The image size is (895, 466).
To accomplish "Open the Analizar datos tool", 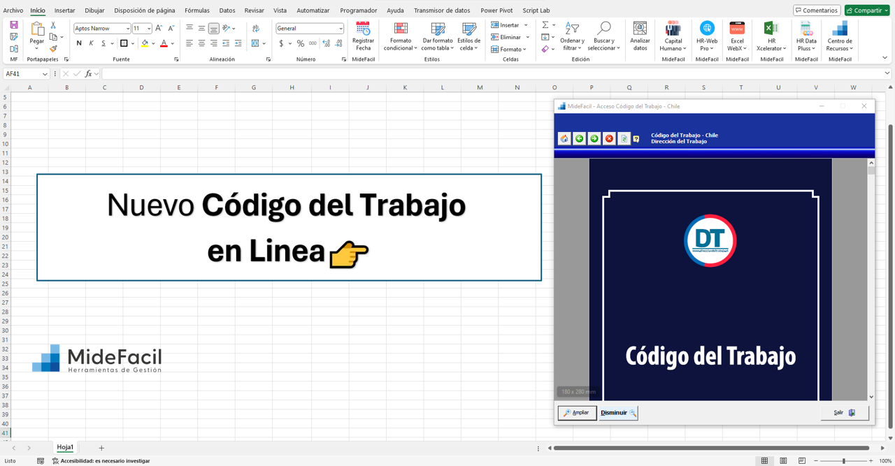I will click(640, 35).
